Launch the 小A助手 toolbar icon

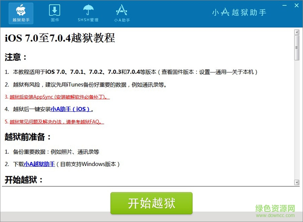(121, 13)
